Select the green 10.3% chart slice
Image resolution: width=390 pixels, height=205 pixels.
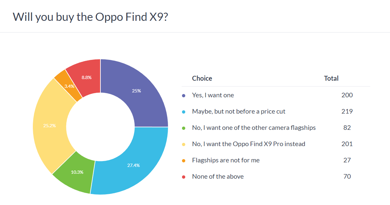coord(77,172)
